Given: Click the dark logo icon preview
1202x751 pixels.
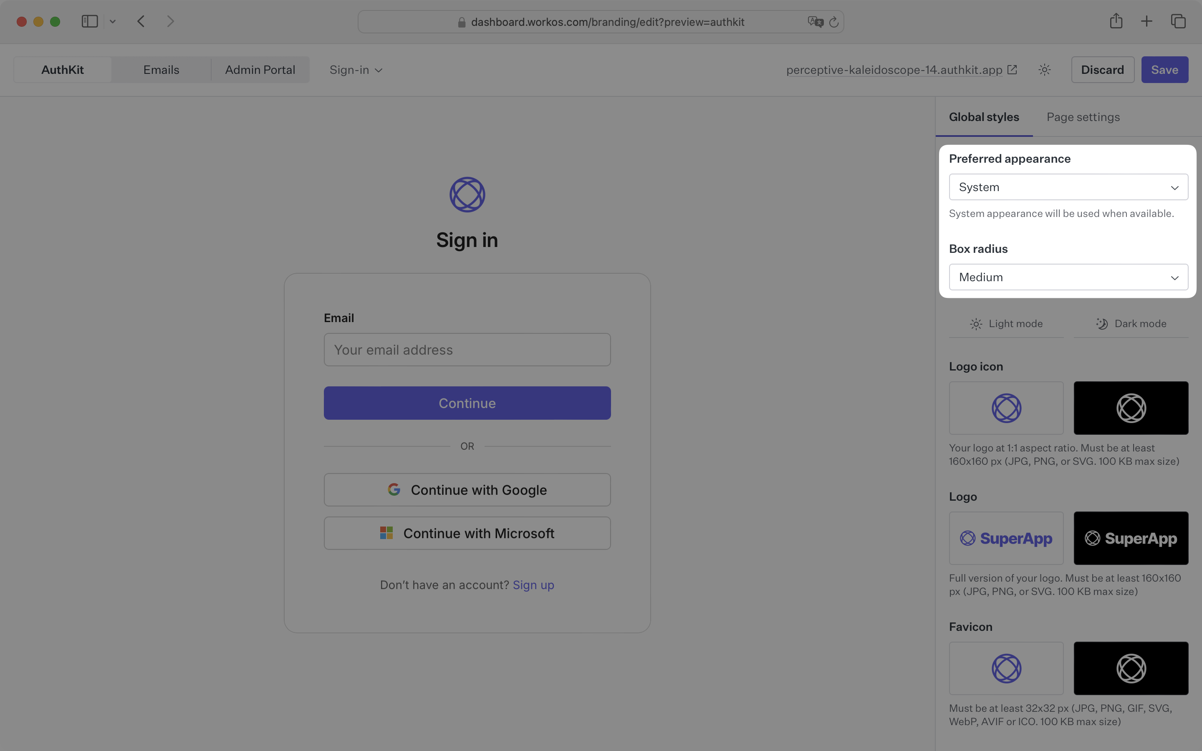Looking at the screenshot, I should click(1131, 408).
